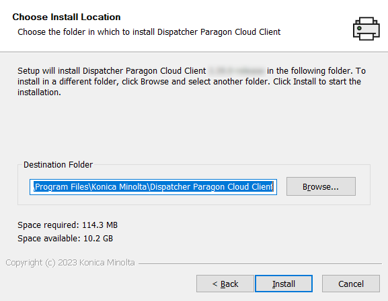The width and height of the screenshot is (388, 301).
Task: Click the Copyright (c) 2023 Konica Minolta text
Action: tap(71, 263)
